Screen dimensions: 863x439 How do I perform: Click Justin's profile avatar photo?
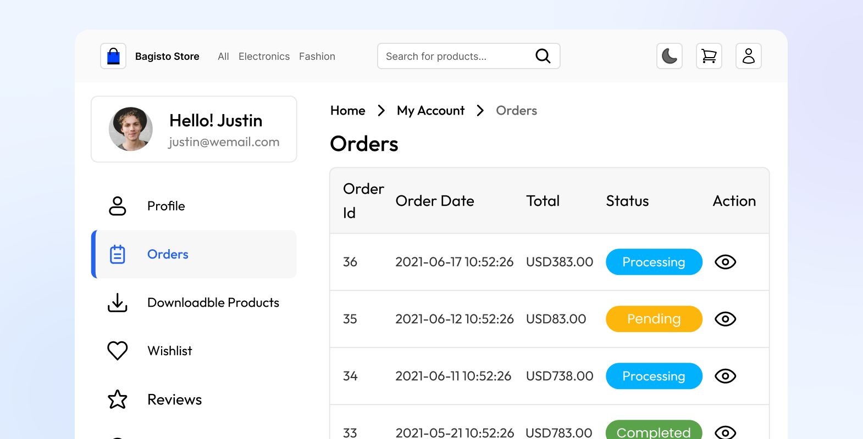pos(131,129)
